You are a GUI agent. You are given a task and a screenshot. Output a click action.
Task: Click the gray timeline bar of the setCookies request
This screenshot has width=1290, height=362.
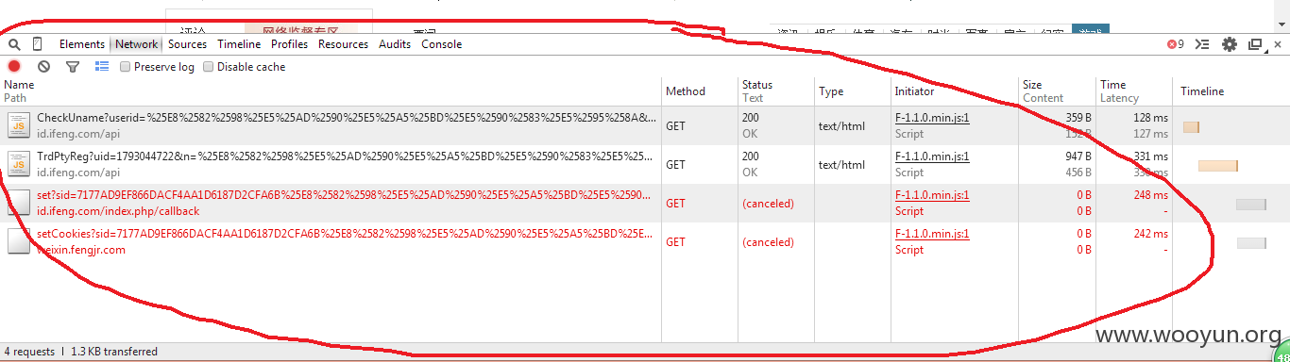pos(1251,243)
